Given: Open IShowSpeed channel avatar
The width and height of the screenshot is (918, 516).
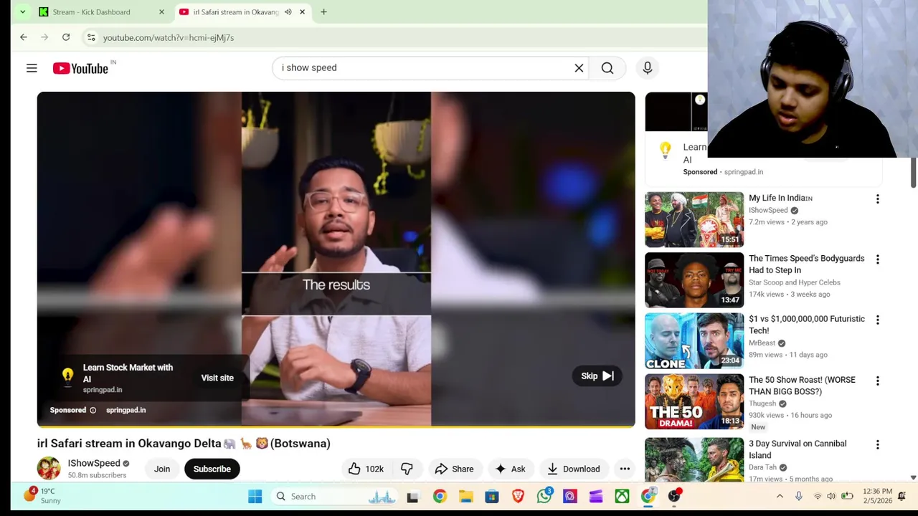Looking at the screenshot, I should [49, 468].
